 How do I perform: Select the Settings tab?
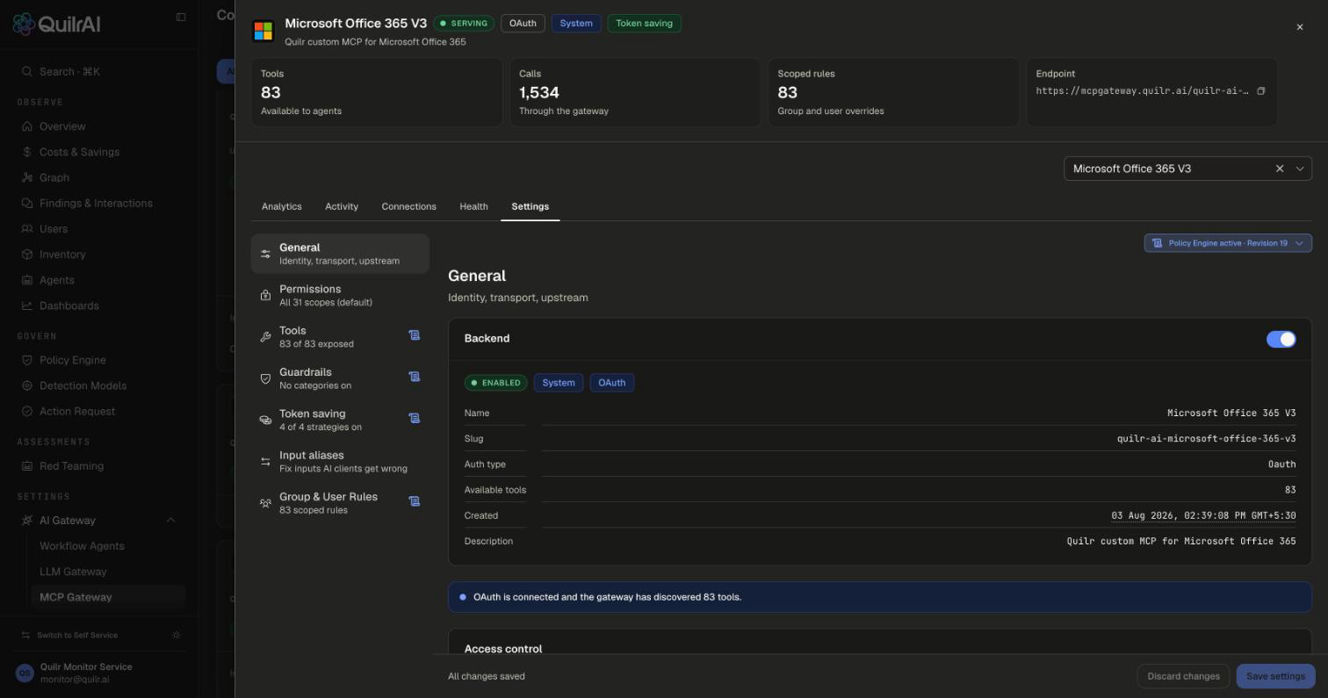(x=530, y=206)
